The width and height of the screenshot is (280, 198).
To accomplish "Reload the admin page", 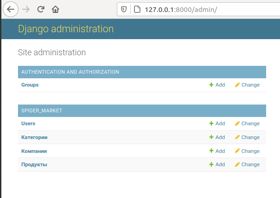I will coord(41,9).
